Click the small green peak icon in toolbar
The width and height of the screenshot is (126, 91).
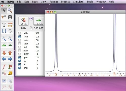pos(10,45)
